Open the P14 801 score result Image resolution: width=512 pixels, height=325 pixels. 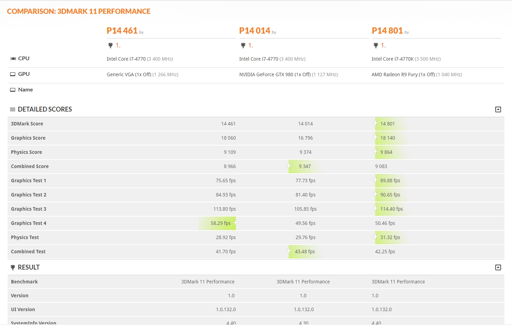[x=387, y=31]
